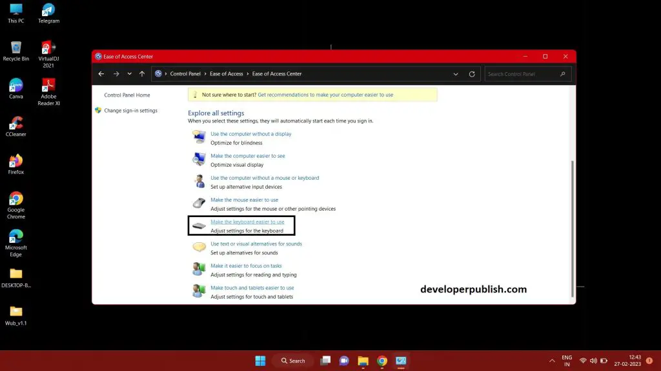The height and width of the screenshot is (371, 661).
Task: Click the search magnifier in Control Panel
Action: [x=563, y=74]
